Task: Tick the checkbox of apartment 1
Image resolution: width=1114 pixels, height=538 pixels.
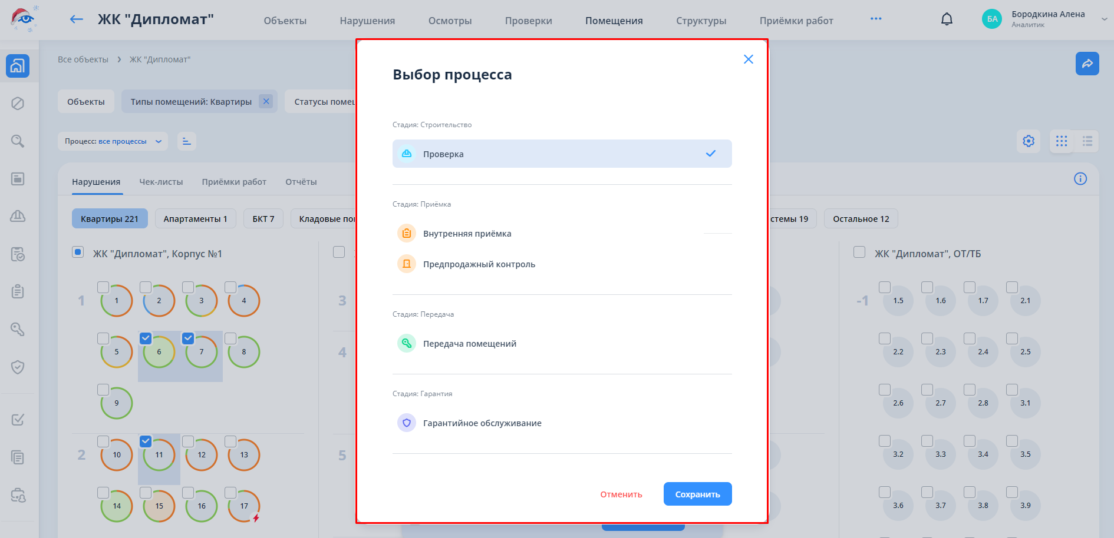Action: [103, 287]
